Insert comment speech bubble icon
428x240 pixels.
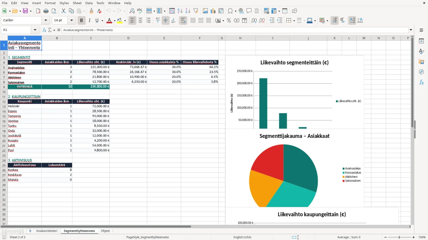coord(249,11)
